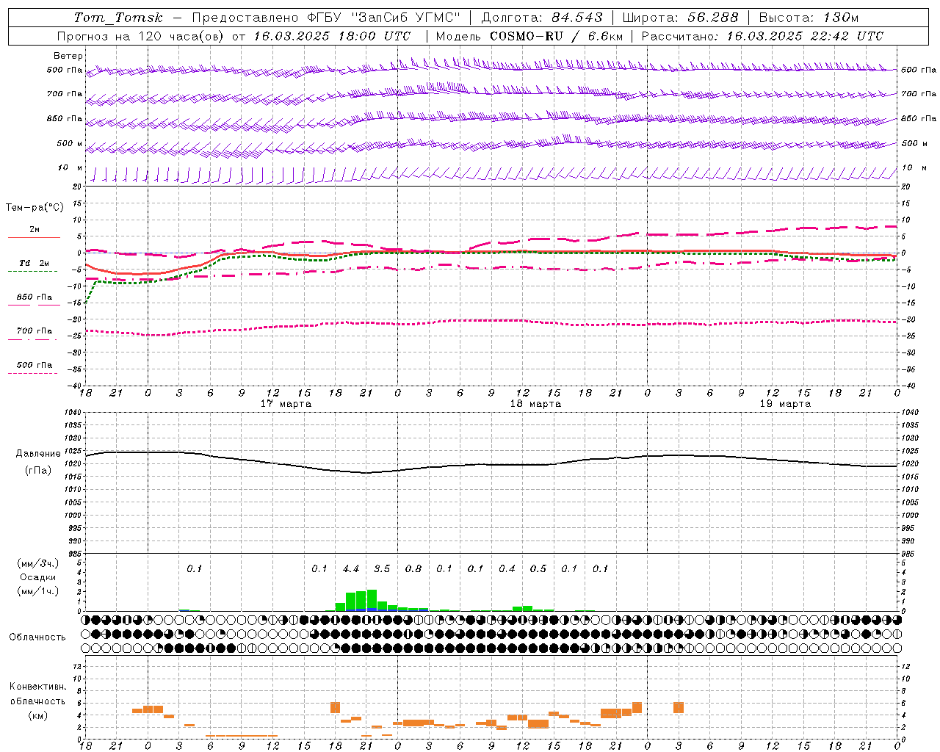Click the 'Долгота: 84.543' header field
This screenshot has width=940, height=752.
click(x=542, y=18)
